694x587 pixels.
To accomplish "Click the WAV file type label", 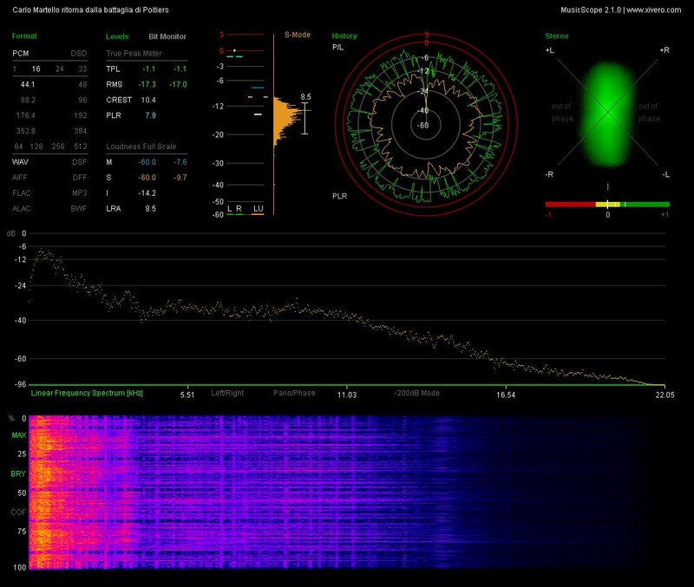I will (20, 162).
